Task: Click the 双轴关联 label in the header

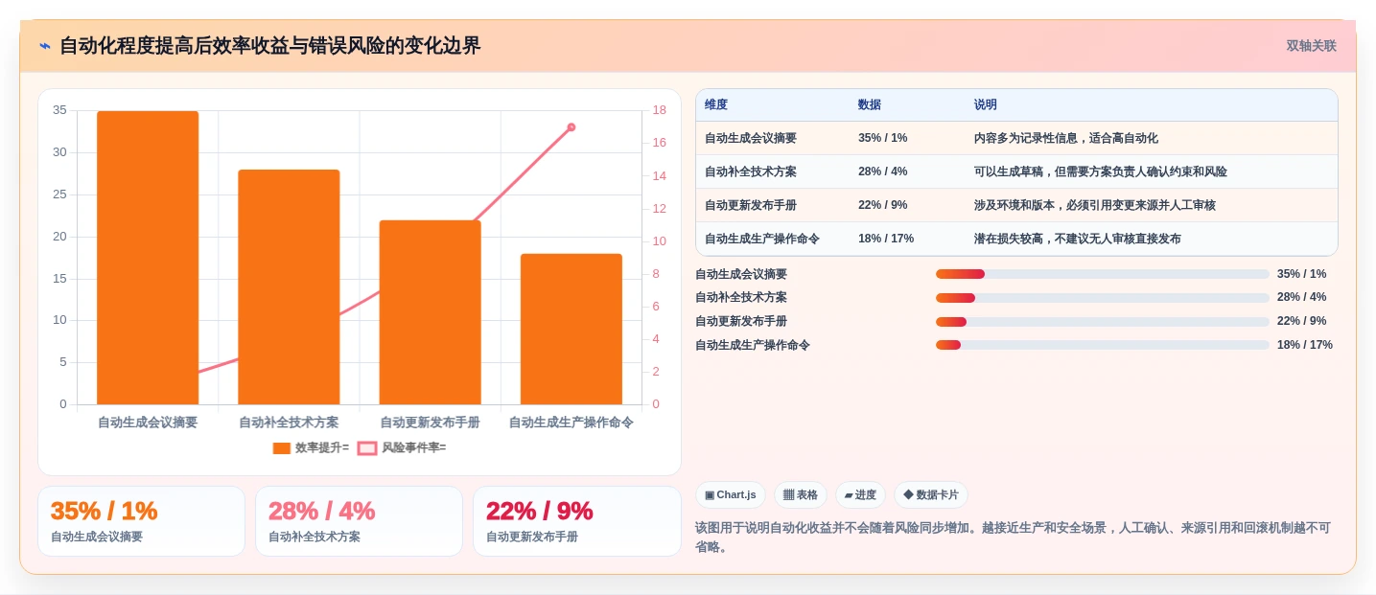Action: tap(1311, 46)
